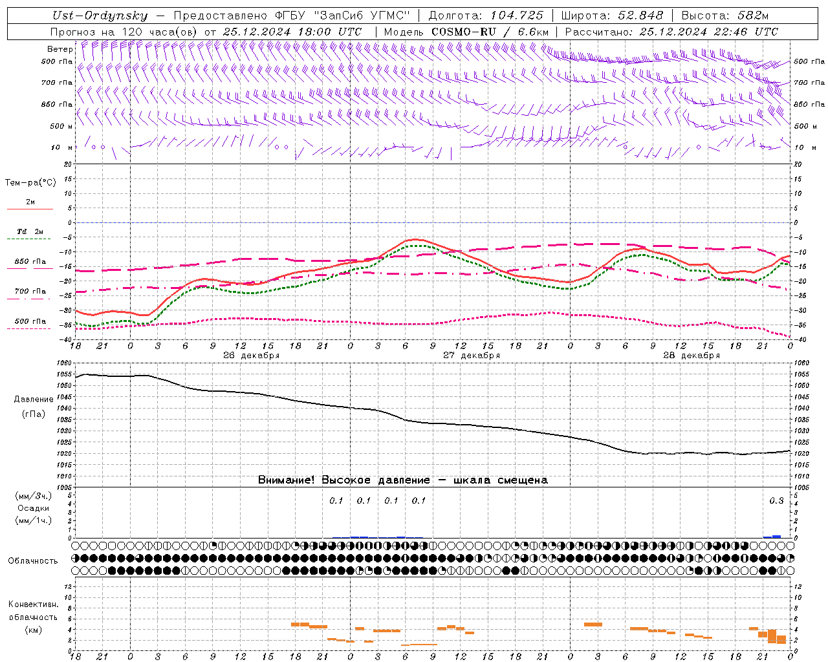Click the 'Давление' pressure panel label

coord(34,400)
